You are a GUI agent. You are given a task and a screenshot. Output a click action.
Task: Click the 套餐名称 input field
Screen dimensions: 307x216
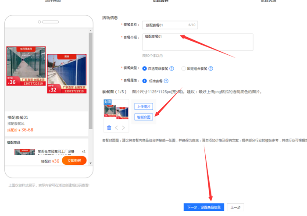pyautogui.click(x=166, y=25)
